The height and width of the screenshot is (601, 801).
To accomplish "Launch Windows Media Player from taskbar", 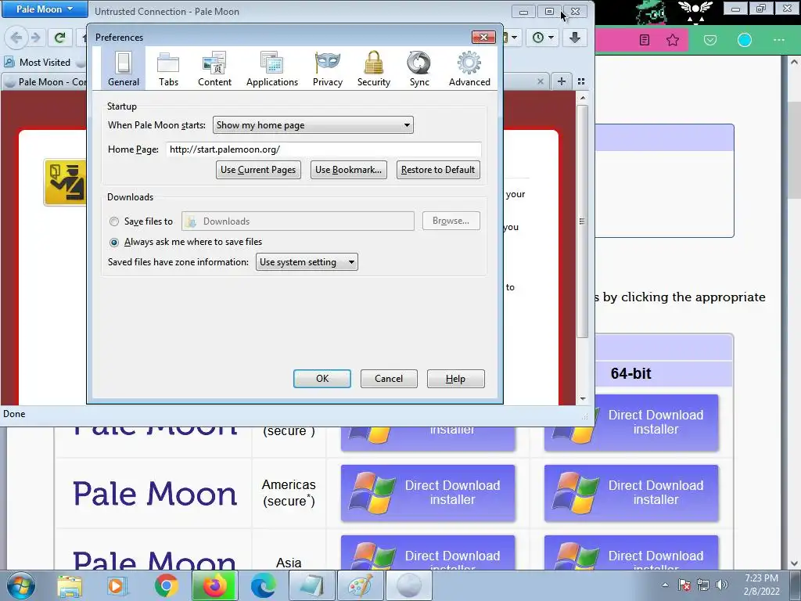I will [117, 585].
